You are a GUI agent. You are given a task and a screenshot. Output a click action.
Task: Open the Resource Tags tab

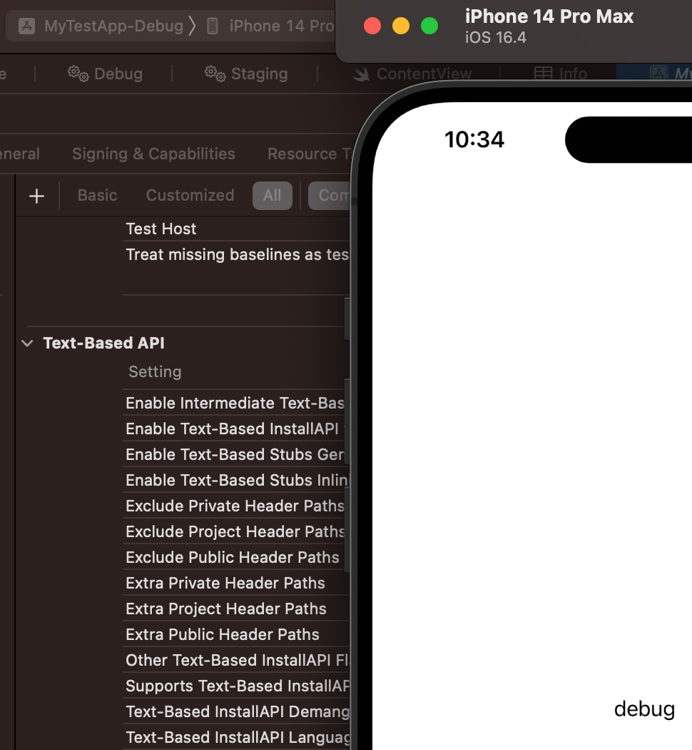[310, 154]
